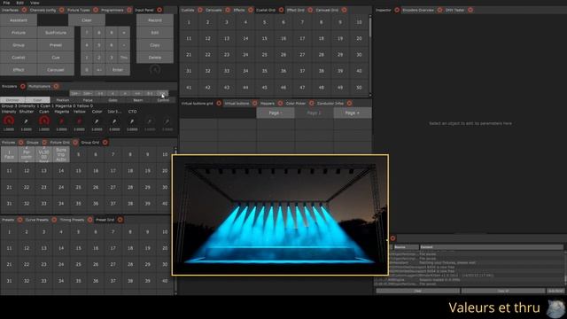Close the Curve Presets tab icon
Screen dimensions: 567x319
point(54,220)
